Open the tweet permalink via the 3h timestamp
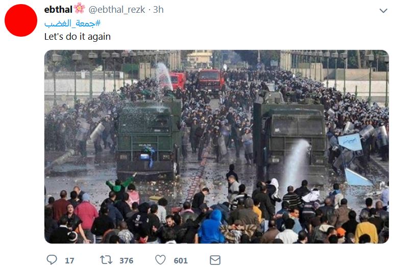Screen dimensions: 394x267 click(x=158, y=10)
